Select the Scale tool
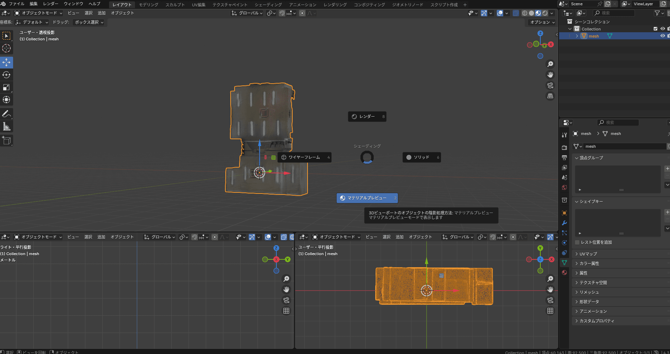The image size is (670, 354). 6,87
